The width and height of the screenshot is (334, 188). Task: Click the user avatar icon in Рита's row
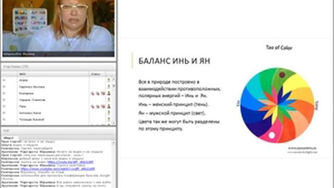coord(109,106)
